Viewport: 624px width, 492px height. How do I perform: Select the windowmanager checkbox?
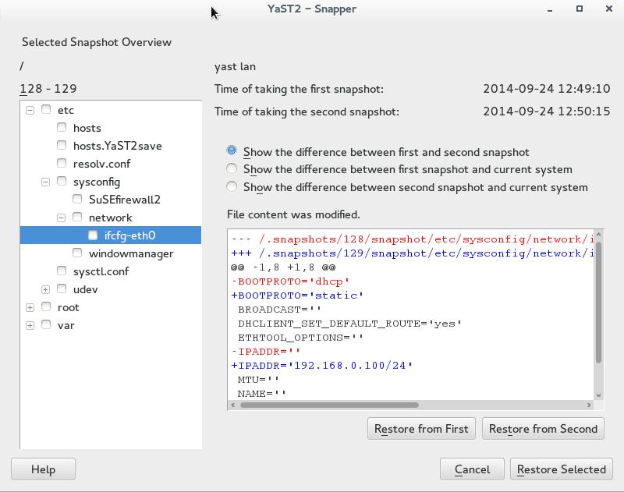pyautogui.click(x=77, y=253)
